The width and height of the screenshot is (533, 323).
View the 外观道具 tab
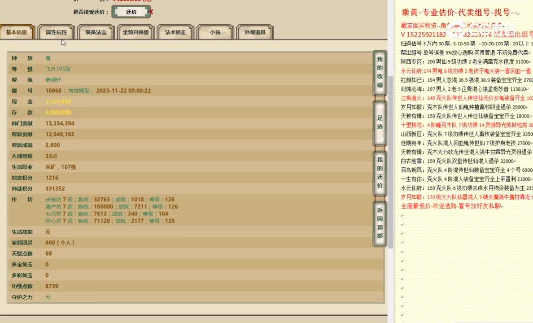[x=255, y=32]
